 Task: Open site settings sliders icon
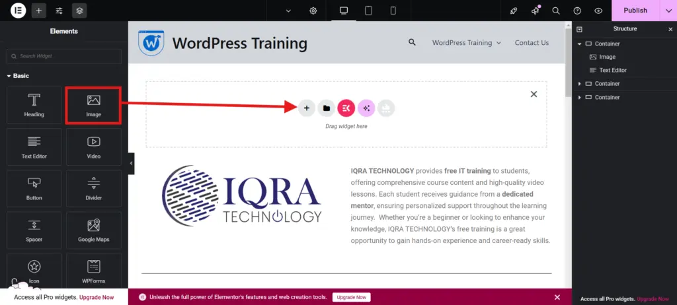click(x=59, y=11)
